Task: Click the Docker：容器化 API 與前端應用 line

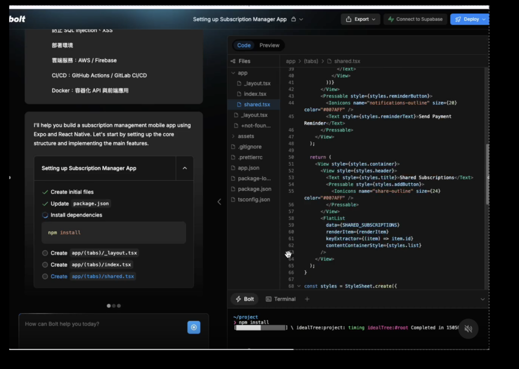Action: (90, 91)
